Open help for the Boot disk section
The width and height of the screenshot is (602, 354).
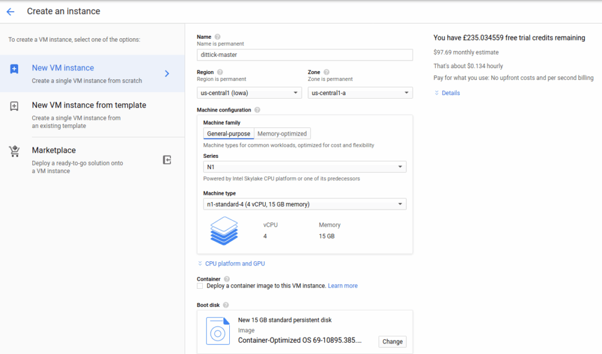[x=226, y=305]
